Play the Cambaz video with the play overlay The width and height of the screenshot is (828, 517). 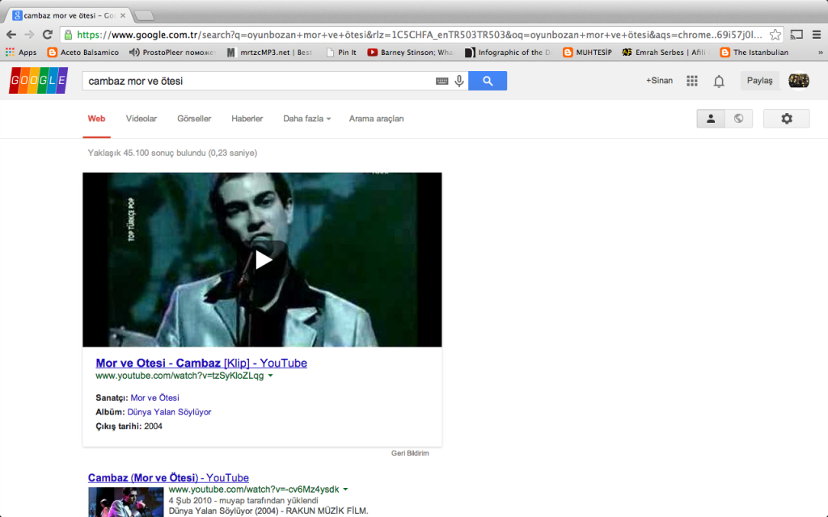(x=262, y=259)
